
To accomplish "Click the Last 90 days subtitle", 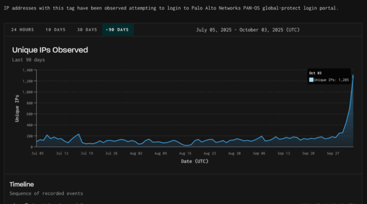I will [x=28, y=60].
